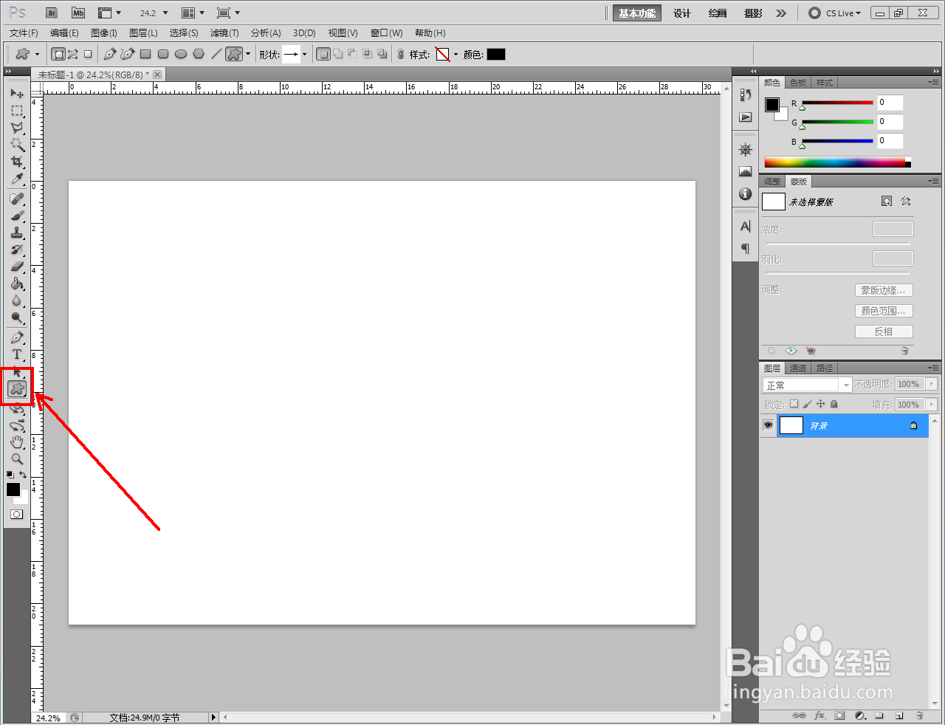Viewport: 945px width, 725px height.
Task: Toggle Quick Mask mode
Action: [17, 515]
